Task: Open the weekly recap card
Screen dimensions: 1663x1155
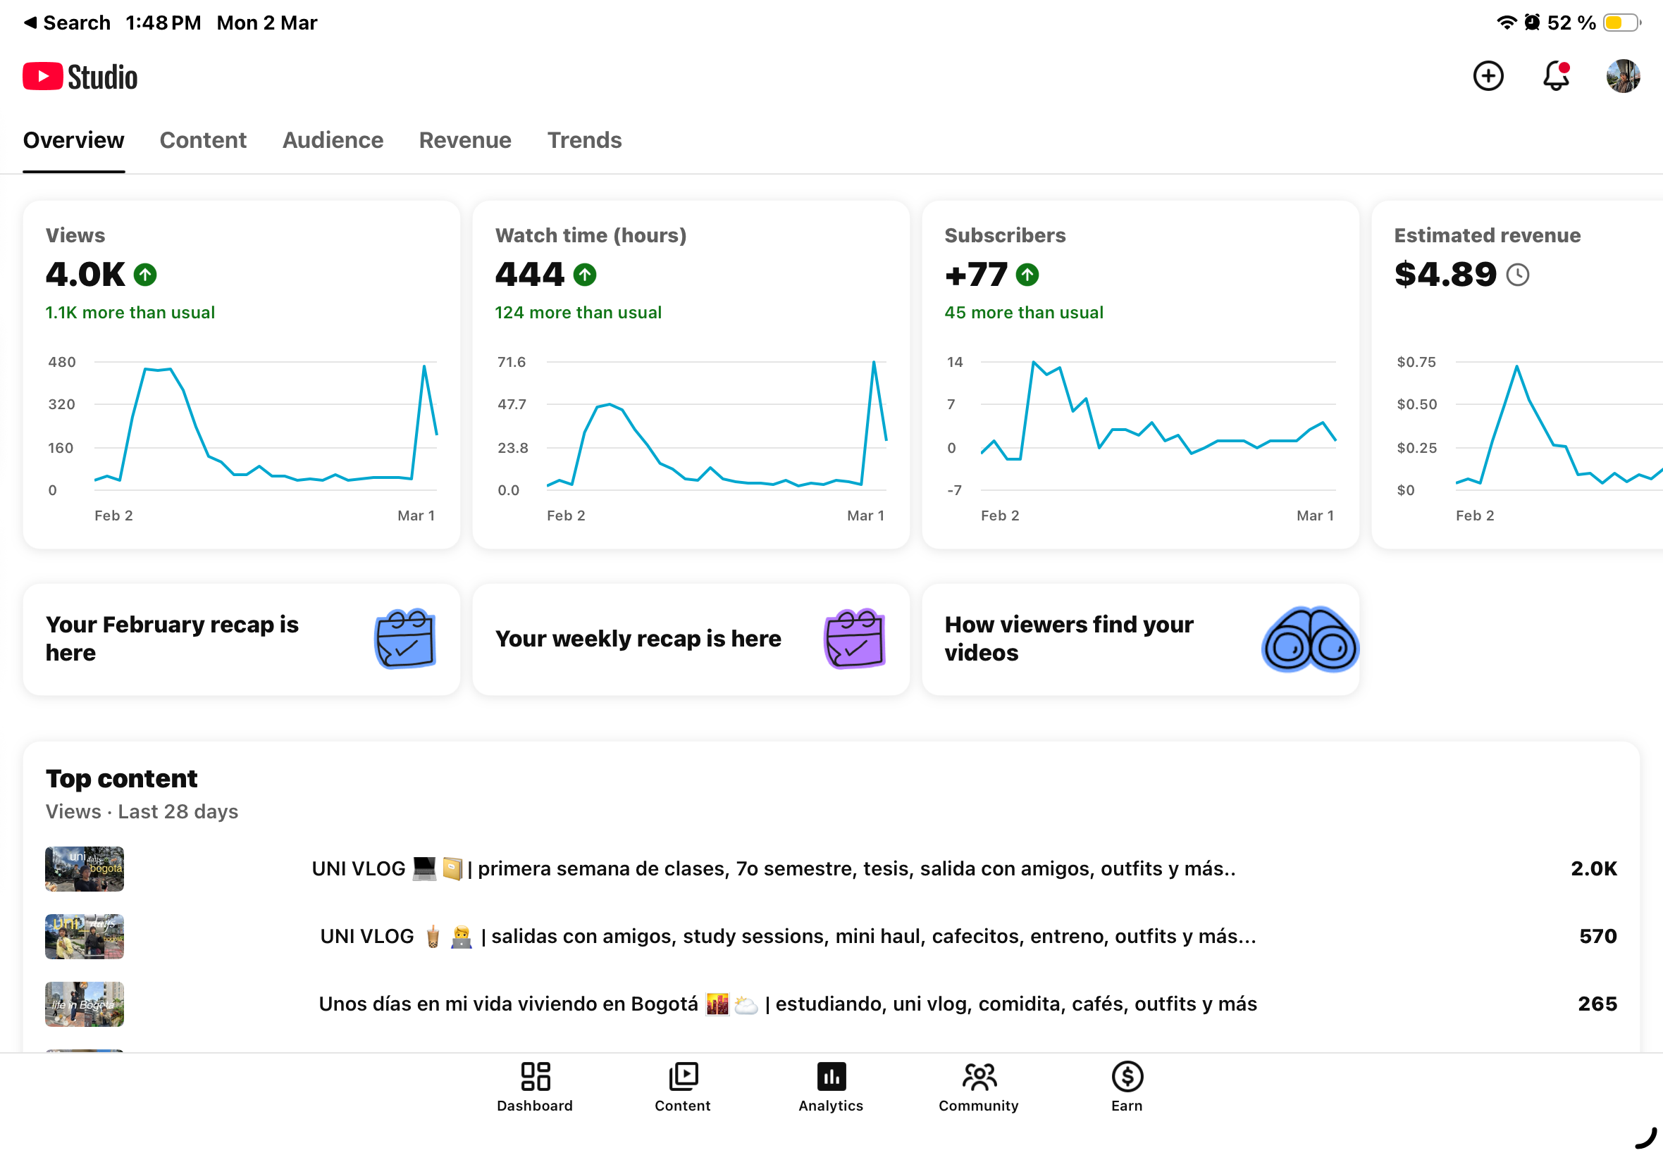Action: 690,639
